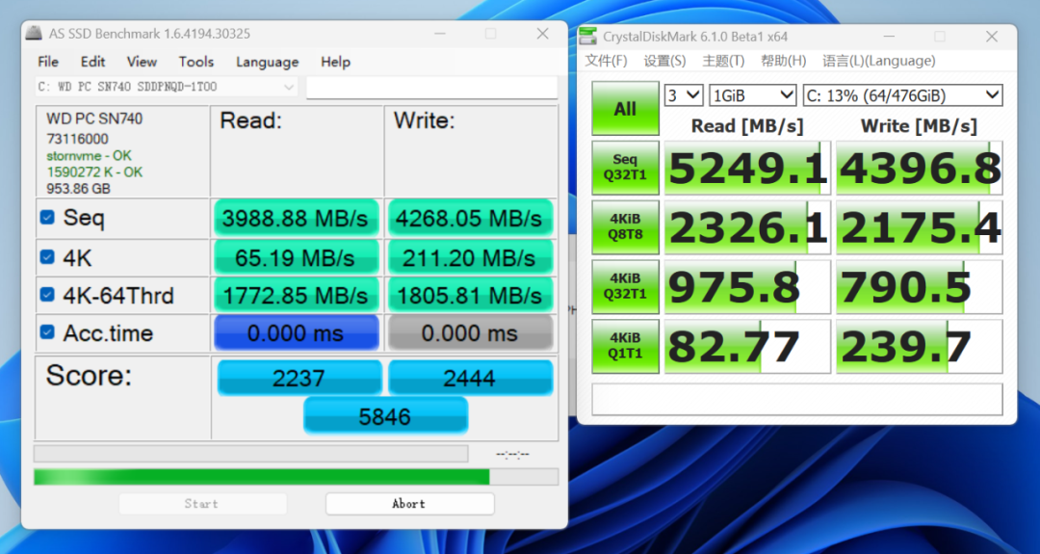Click the 4K-64Thrd write value 1805.81 MB/s
1040x554 pixels.
[470, 295]
